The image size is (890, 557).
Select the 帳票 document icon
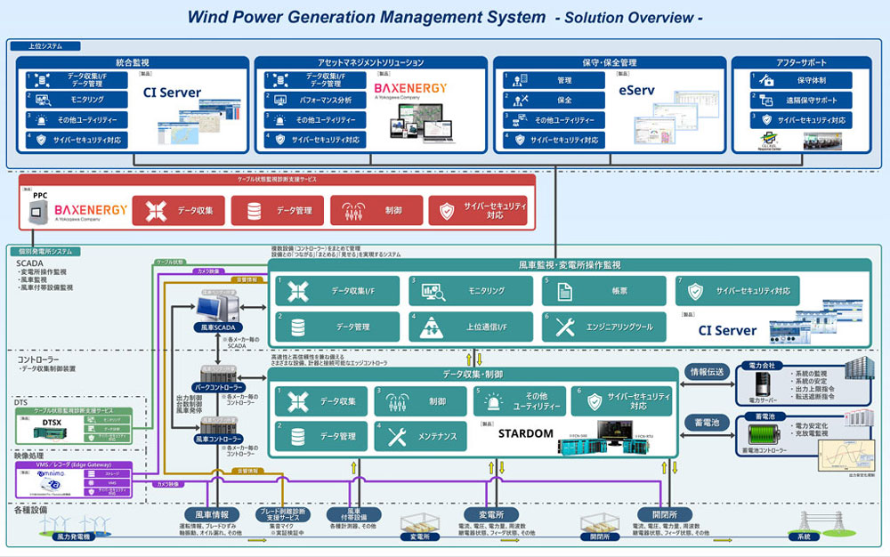564,292
